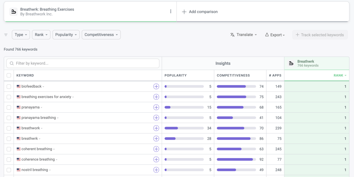This screenshot has height=177, width=354.
Task: Click the plus icon in breathwork row
Action: (x=156, y=128)
